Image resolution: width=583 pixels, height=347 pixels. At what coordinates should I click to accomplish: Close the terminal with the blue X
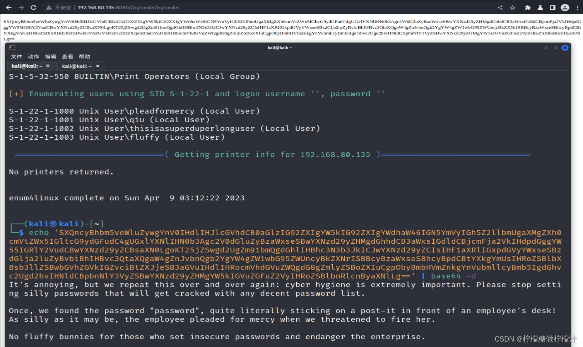(565, 48)
